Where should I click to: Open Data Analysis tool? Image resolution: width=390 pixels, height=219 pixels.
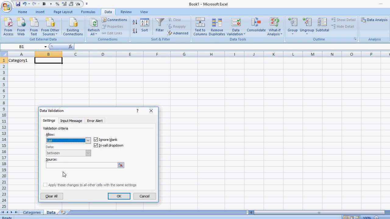click(374, 20)
